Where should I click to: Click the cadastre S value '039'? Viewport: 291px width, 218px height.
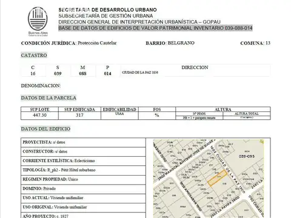point(58,73)
